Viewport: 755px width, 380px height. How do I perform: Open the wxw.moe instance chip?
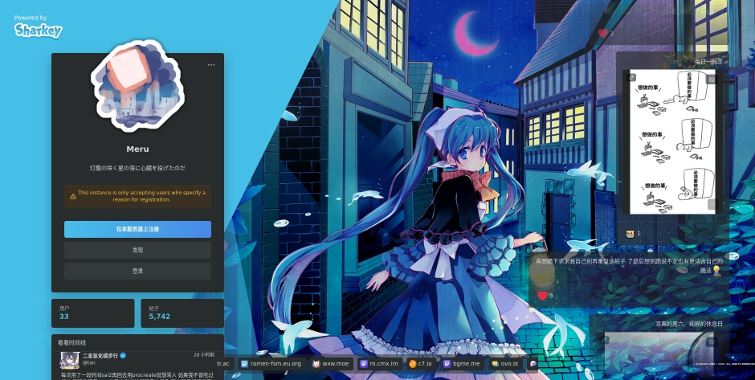[x=331, y=364]
